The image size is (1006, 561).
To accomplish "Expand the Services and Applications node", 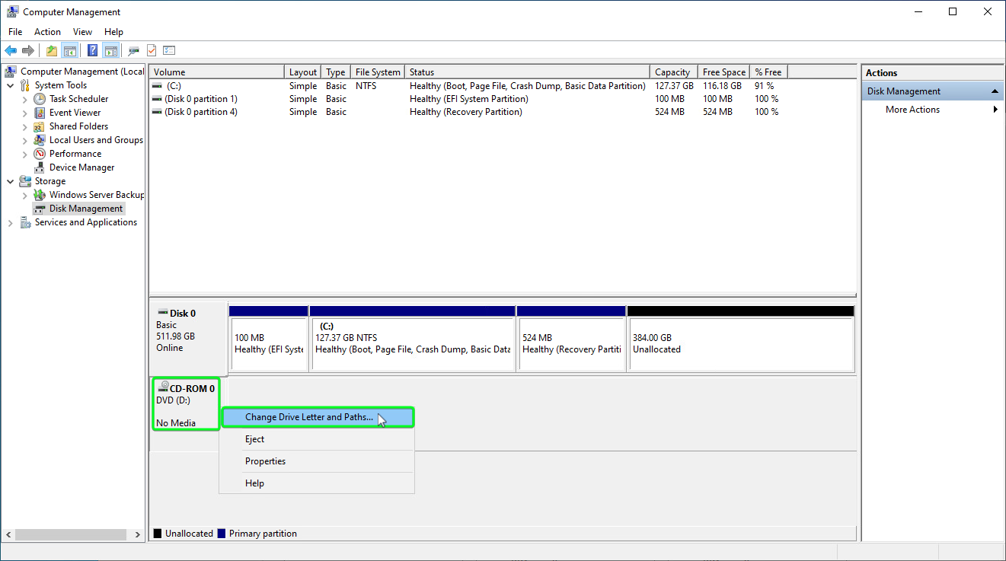I will click(x=10, y=222).
